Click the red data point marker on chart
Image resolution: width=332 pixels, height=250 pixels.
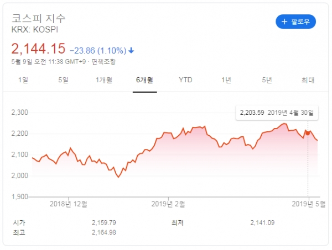pos(308,133)
